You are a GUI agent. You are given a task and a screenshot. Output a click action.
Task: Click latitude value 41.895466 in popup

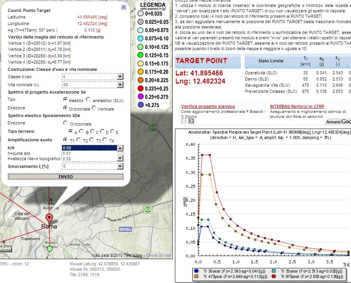click(x=87, y=17)
